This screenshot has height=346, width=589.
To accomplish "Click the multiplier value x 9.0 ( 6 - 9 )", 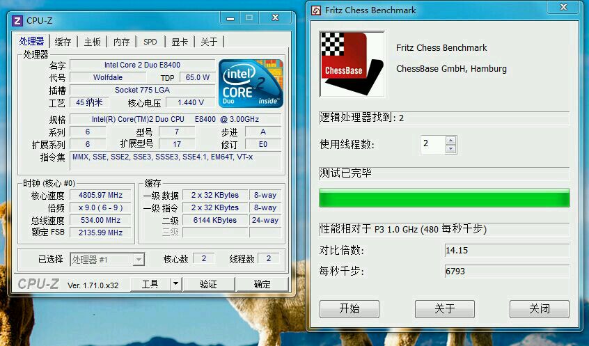I will pos(100,207).
